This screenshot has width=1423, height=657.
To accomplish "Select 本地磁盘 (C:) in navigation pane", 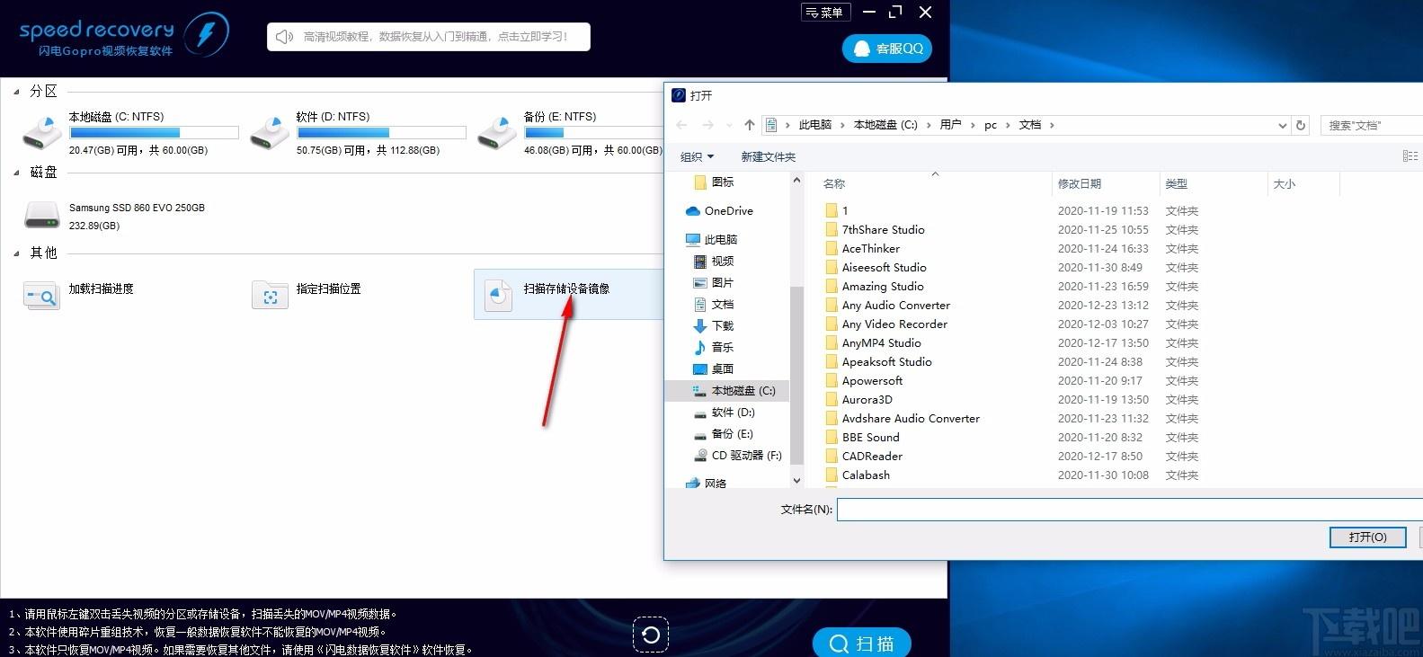I will 727,391.
